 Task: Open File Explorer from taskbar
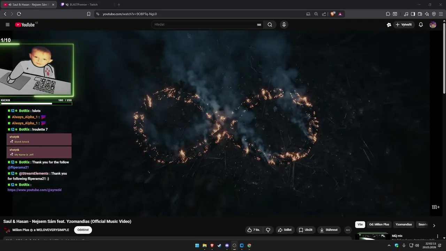(x=205, y=245)
